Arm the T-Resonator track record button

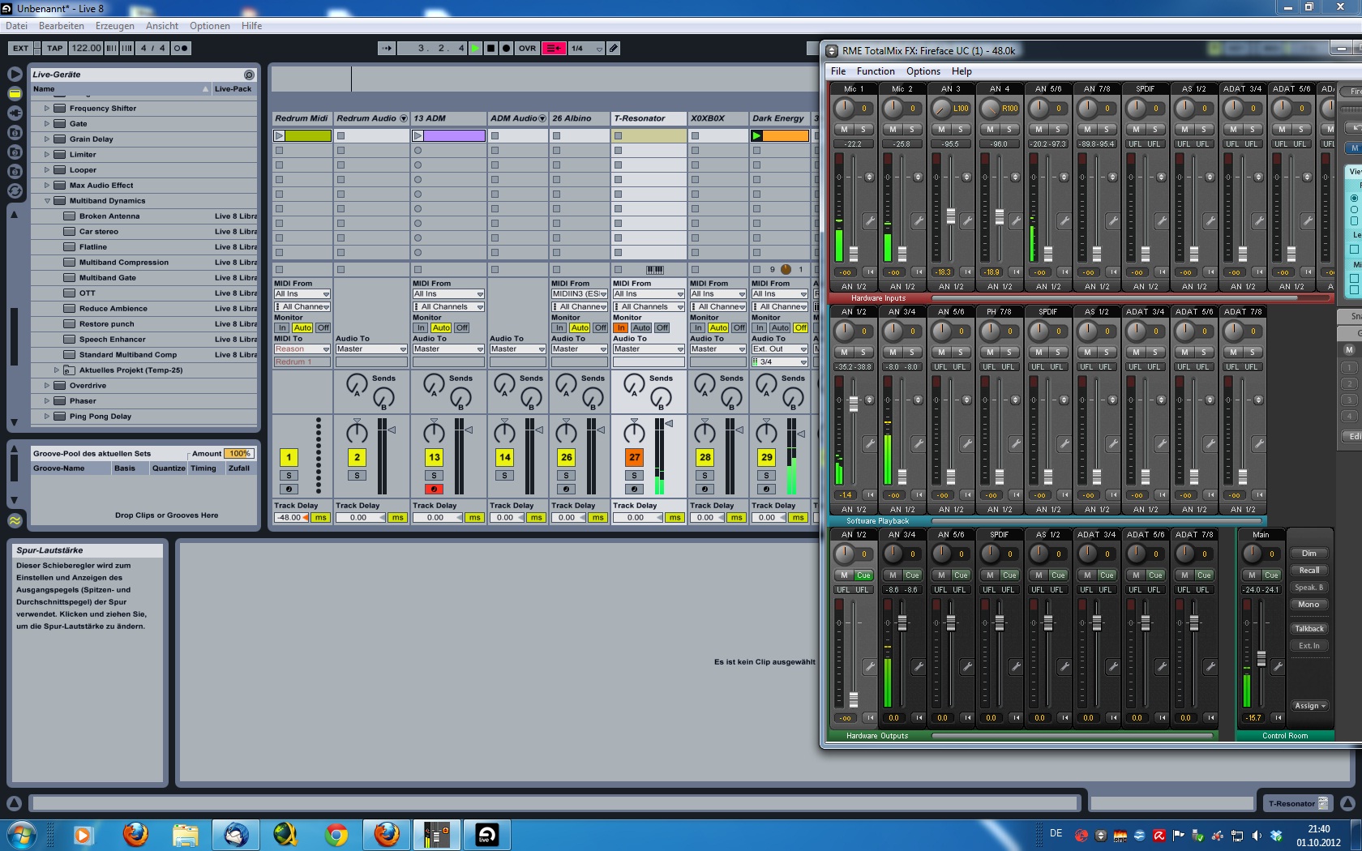634,489
